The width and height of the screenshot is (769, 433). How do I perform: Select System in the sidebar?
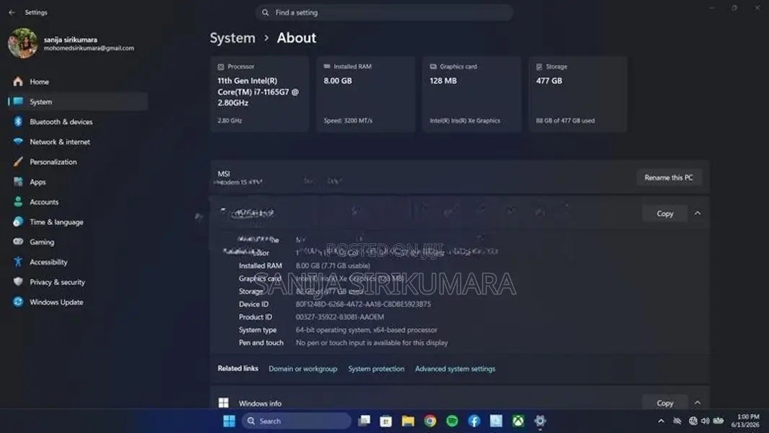[77, 102]
